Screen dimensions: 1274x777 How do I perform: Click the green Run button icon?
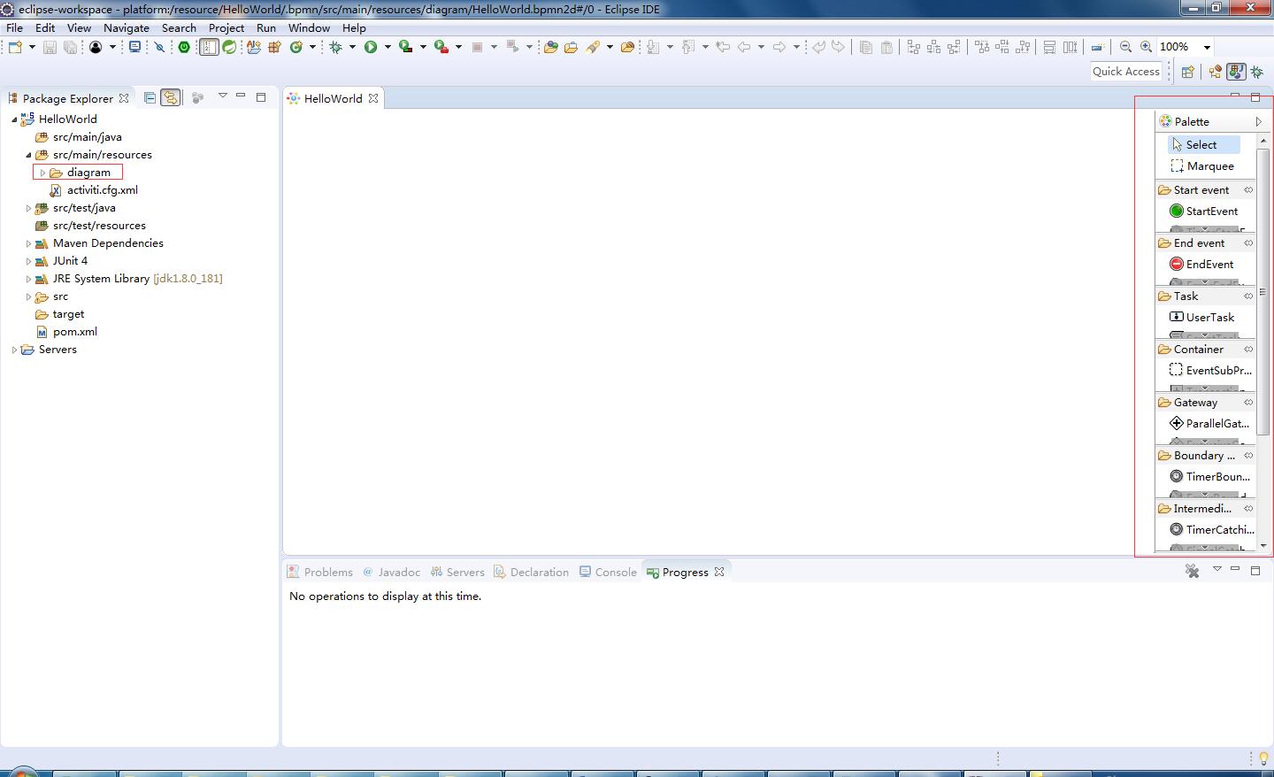tap(371, 47)
